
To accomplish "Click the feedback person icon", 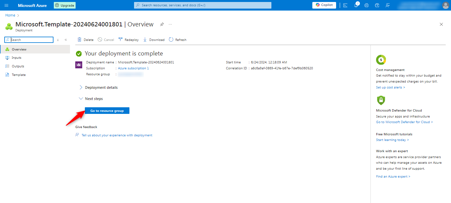I will pos(77,135).
